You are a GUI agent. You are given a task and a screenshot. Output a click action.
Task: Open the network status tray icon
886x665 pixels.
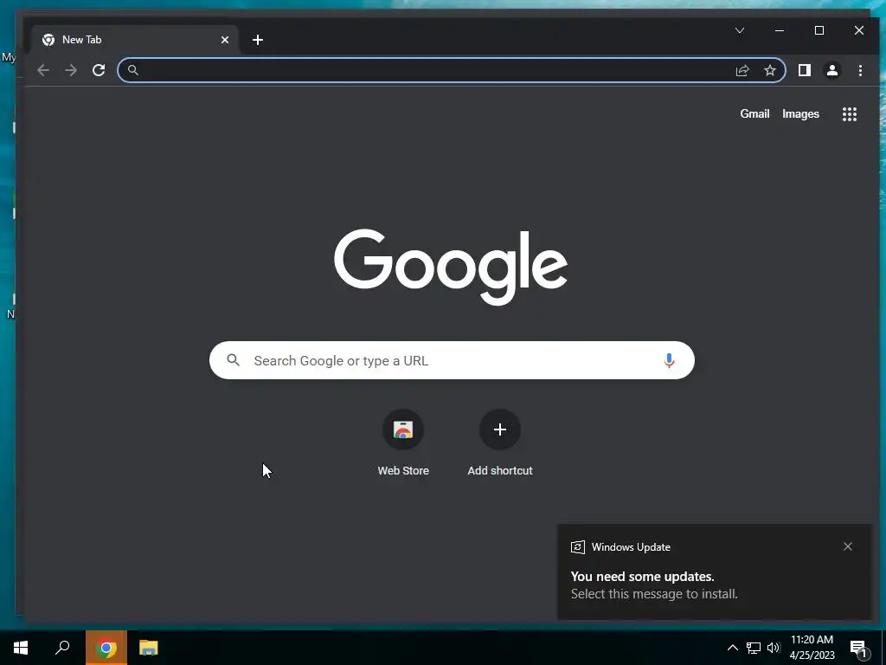[x=754, y=648]
